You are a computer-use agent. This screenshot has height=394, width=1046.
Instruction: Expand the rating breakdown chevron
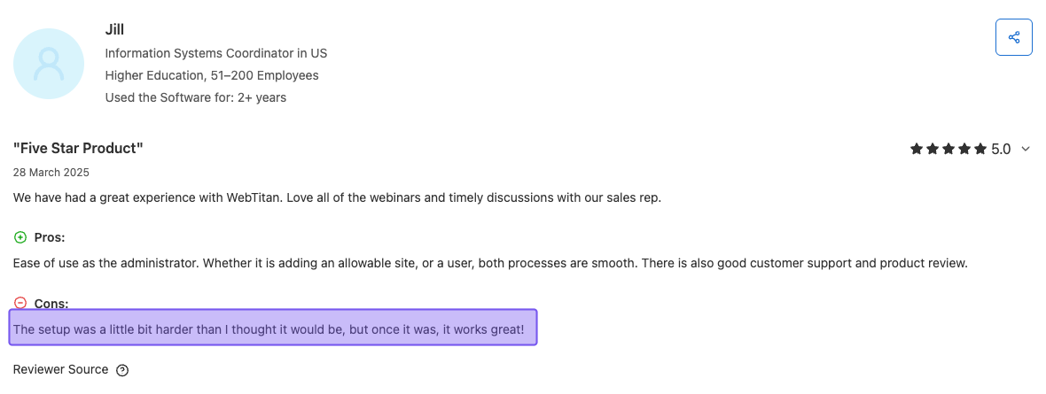click(x=1026, y=150)
